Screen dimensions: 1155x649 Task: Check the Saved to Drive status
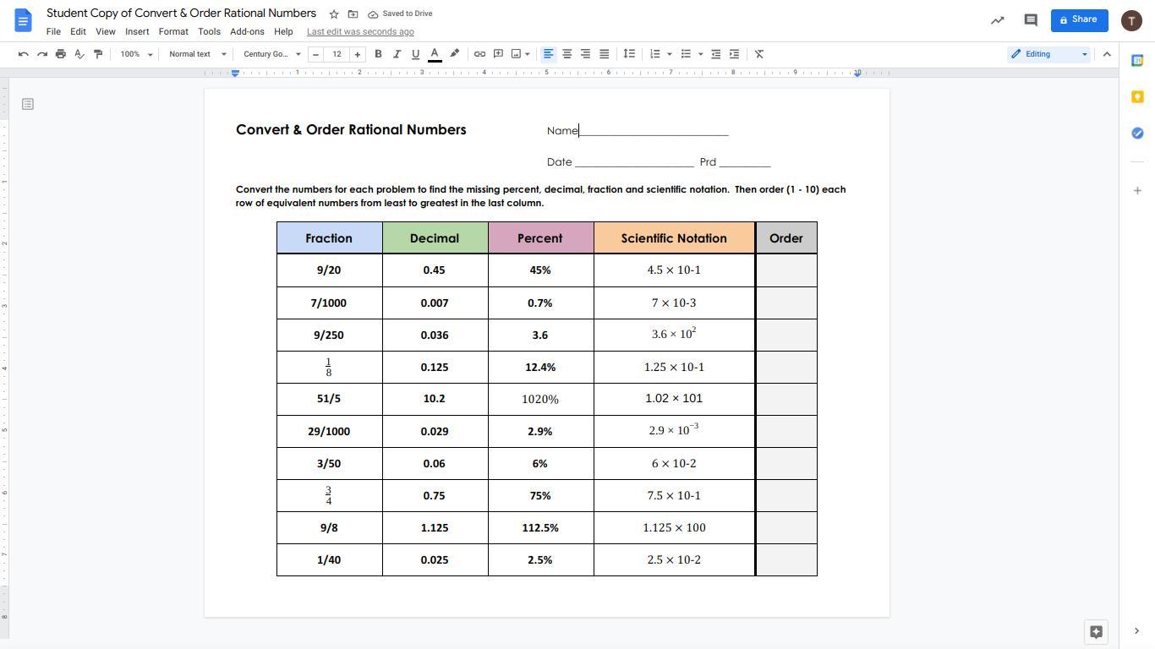(x=400, y=14)
